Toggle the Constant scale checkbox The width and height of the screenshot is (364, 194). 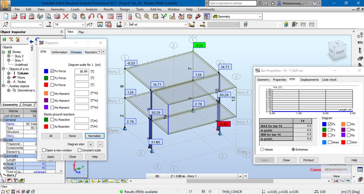coord(79,150)
